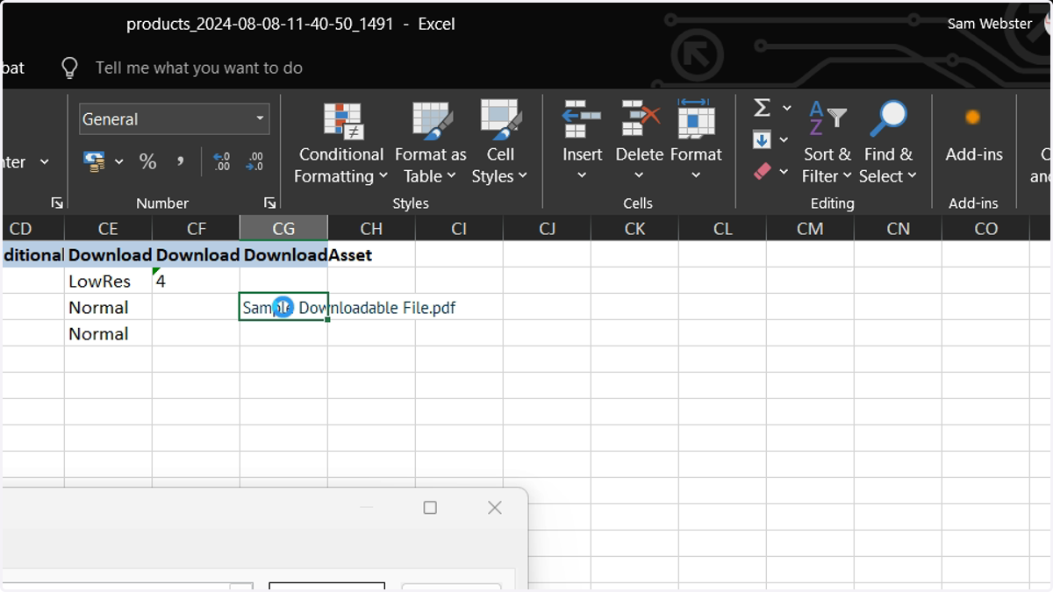Expand the Insert dropdown arrow
Screen dimensions: 1053x592
[x=582, y=175]
